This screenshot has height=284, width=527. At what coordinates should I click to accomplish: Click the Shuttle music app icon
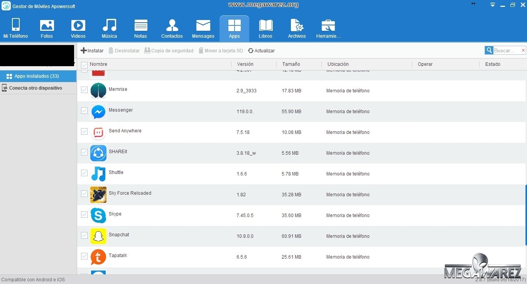[x=98, y=174]
